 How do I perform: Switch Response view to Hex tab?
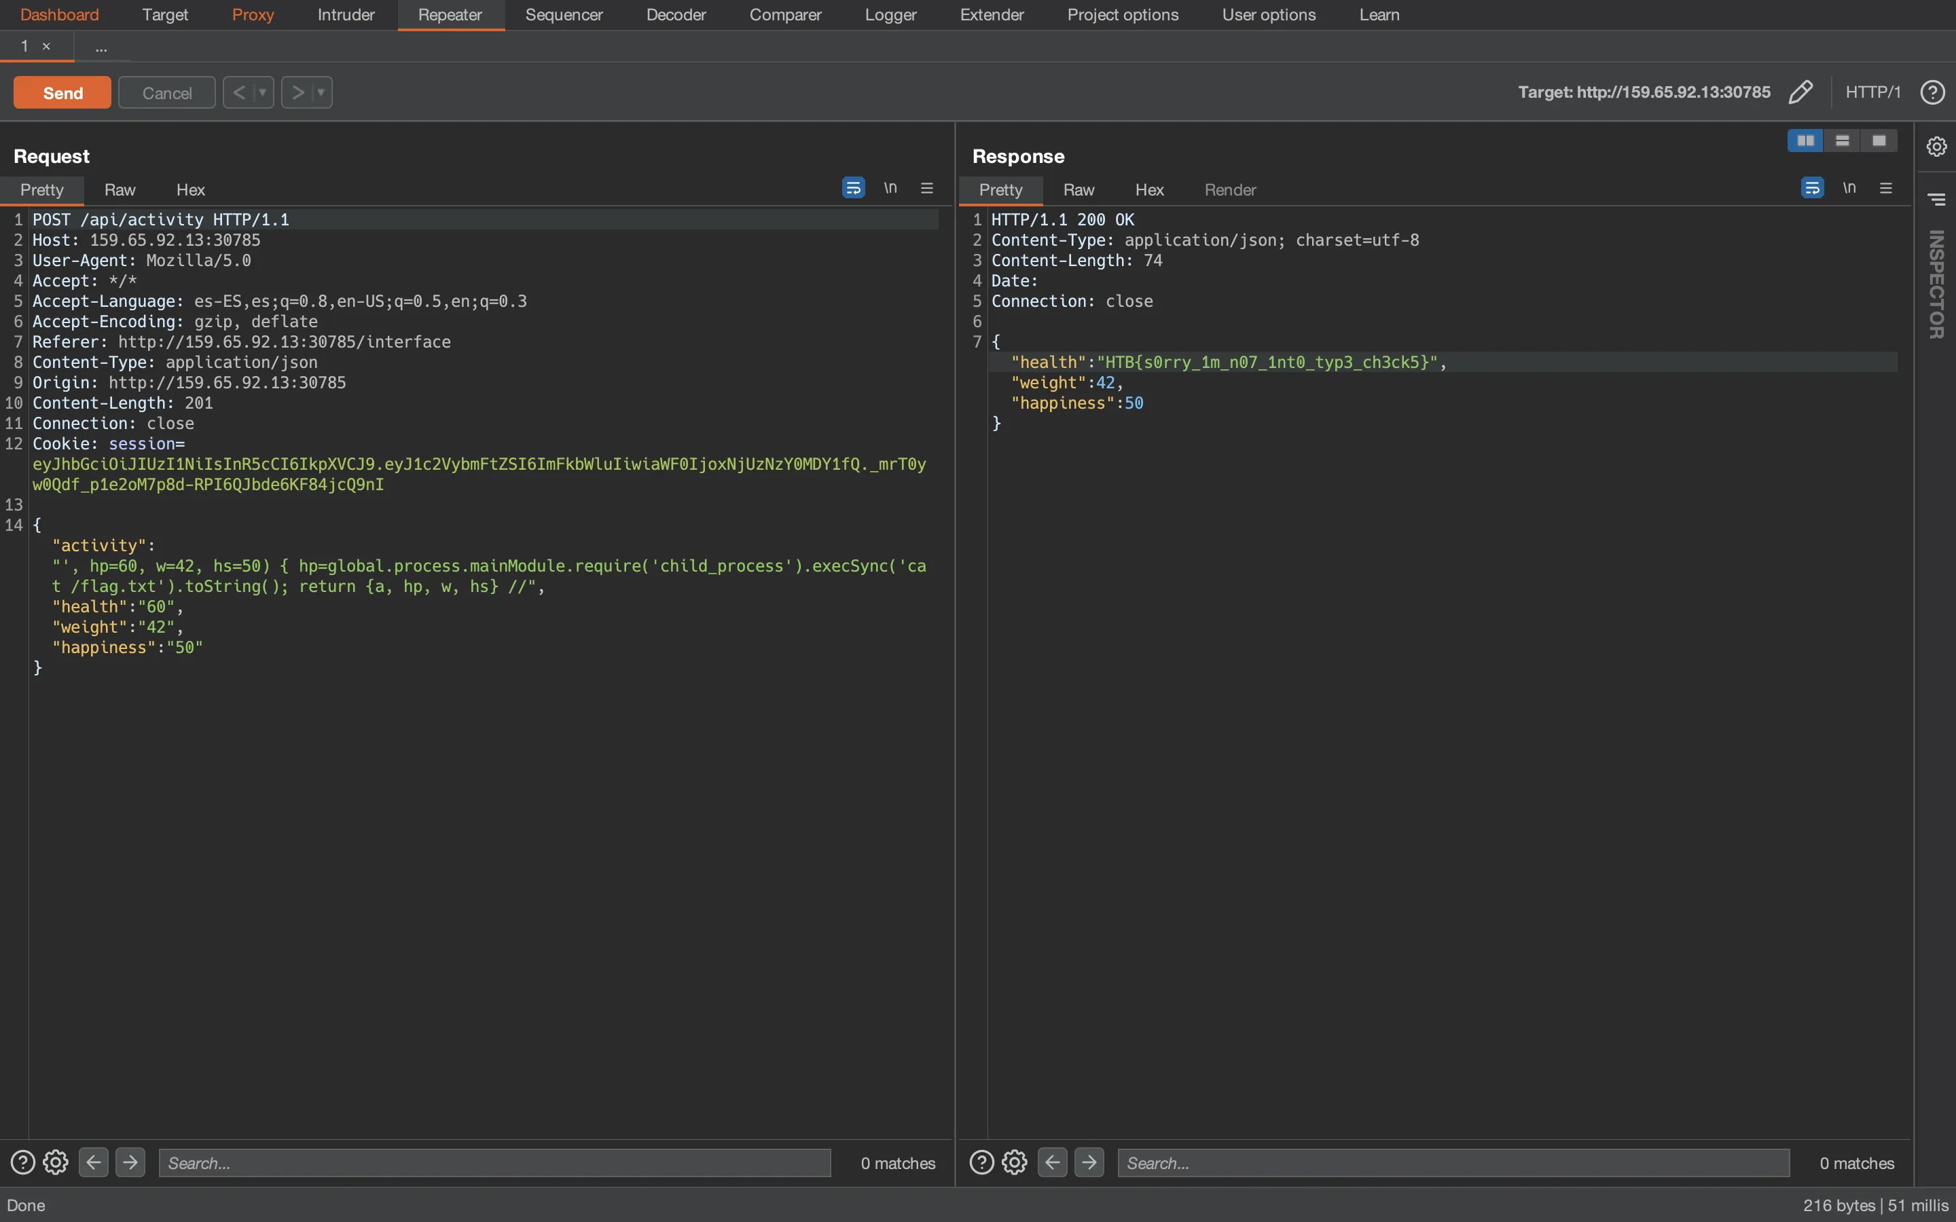click(1149, 190)
